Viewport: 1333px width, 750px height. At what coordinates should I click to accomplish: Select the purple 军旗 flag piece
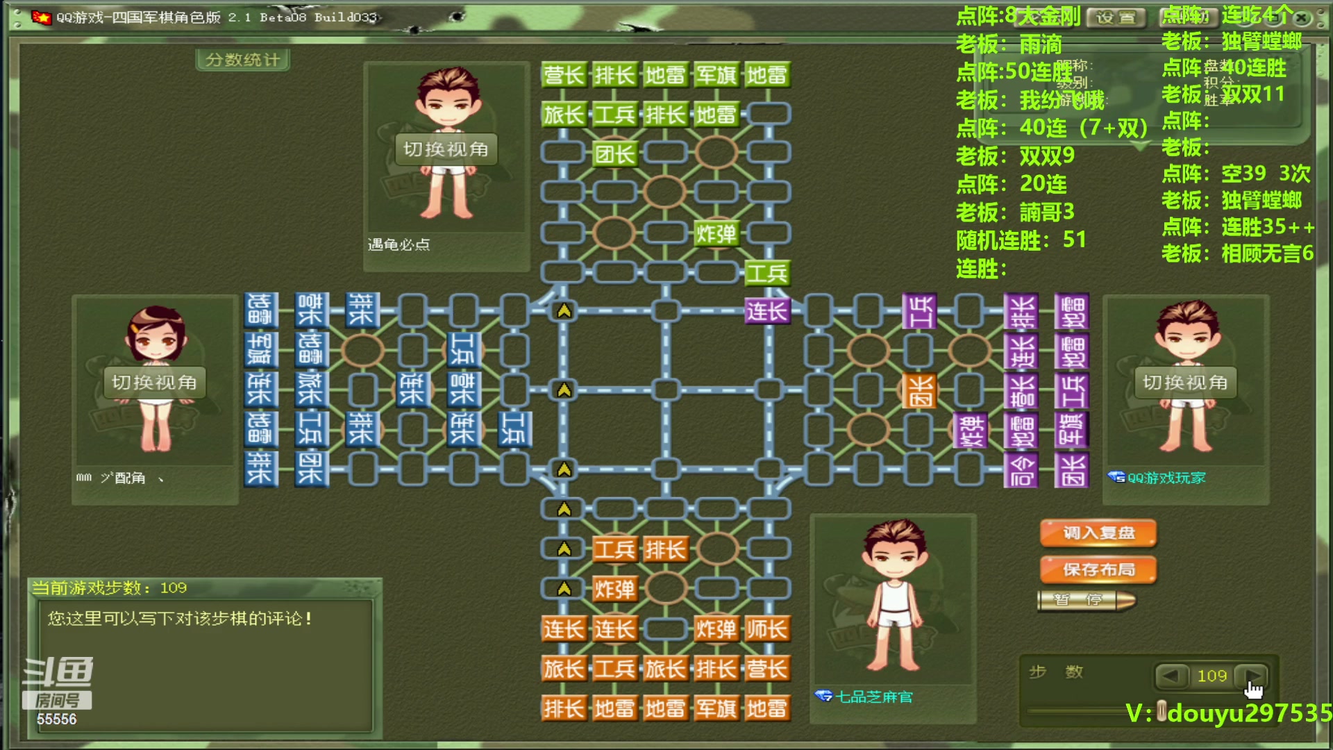(1072, 430)
